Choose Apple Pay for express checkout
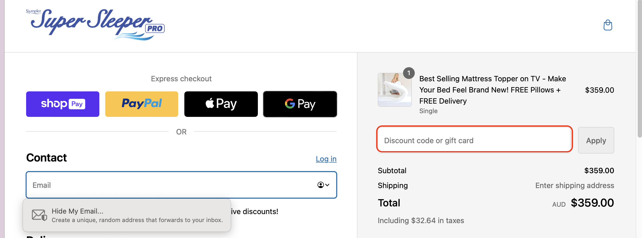Screen dimensions: 642x238 221,104
